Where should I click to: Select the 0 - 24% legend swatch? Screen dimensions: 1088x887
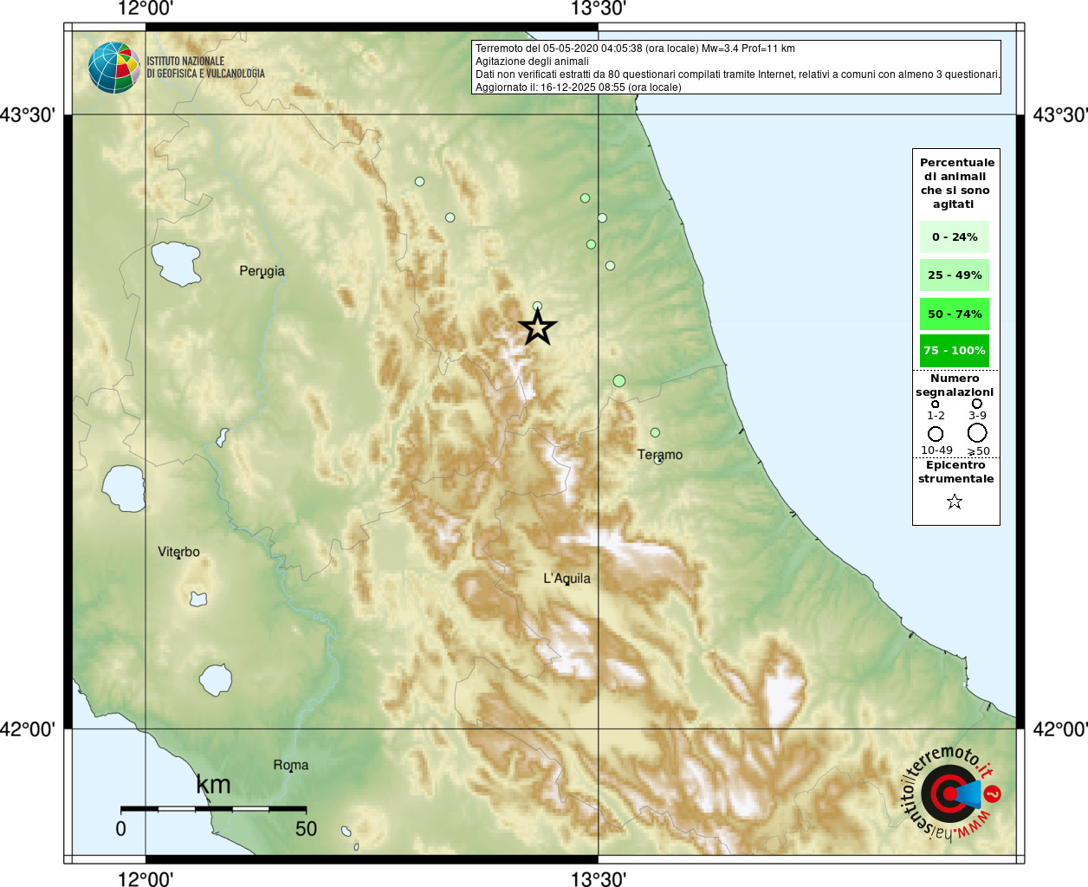coord(955,236)
